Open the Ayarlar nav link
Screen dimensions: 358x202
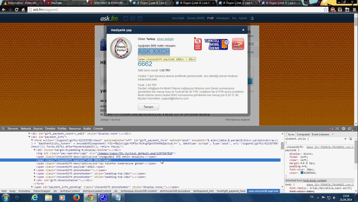point(243,18)
